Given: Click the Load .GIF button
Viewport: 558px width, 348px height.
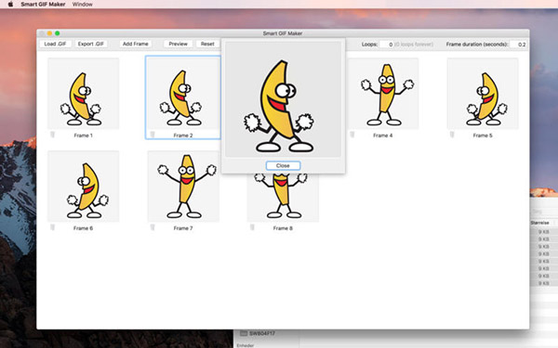Looking at the screenshot, I should tap(55, 44).
